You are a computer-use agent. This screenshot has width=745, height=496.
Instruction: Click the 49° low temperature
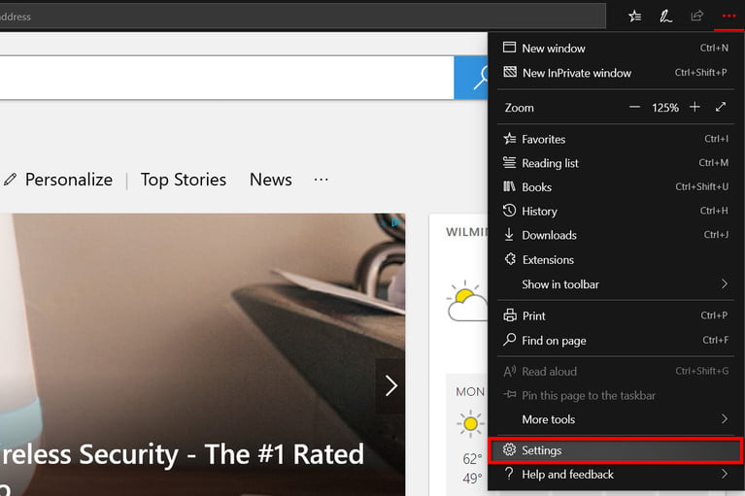pyautogui.click(x=472, y=478)
